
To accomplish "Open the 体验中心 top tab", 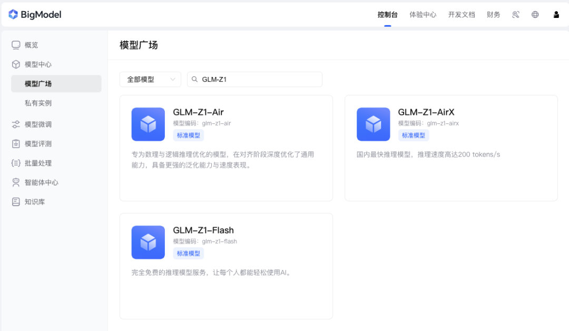I will pos(423,15).
